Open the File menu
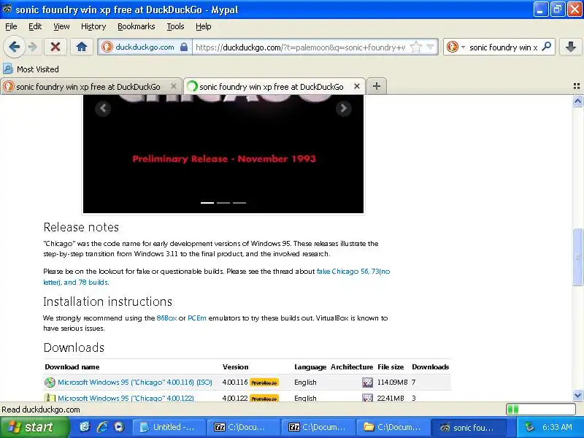The image size is (584, 438). (11, 26)
